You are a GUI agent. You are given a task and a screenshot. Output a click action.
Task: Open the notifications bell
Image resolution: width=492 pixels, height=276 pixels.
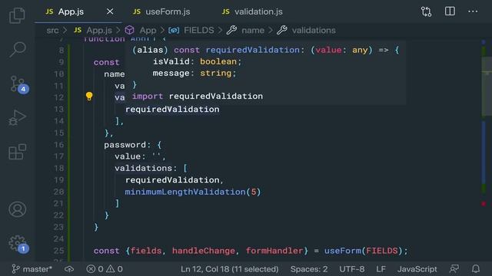coord(476,269)
